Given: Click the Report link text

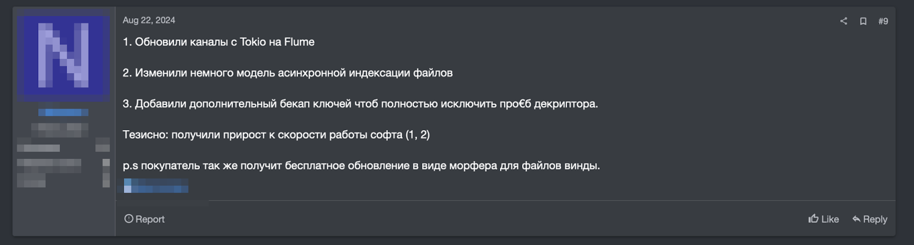Looking at the screenshot, I should point(150,219).
